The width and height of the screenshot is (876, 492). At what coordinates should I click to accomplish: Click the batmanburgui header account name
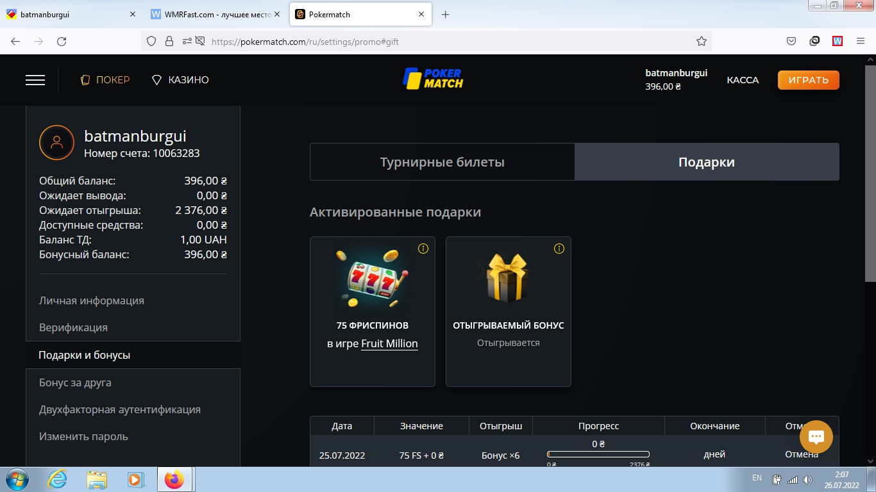click(x=676, y=73)
